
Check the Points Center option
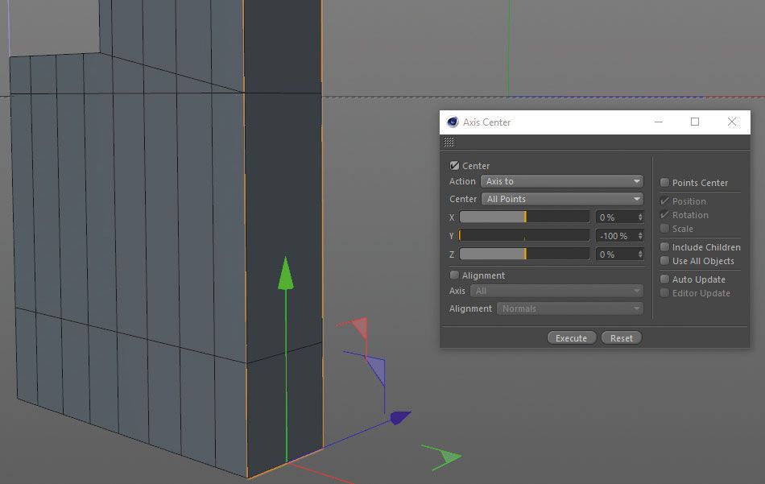pyautogui.click(x=663, y=183)
